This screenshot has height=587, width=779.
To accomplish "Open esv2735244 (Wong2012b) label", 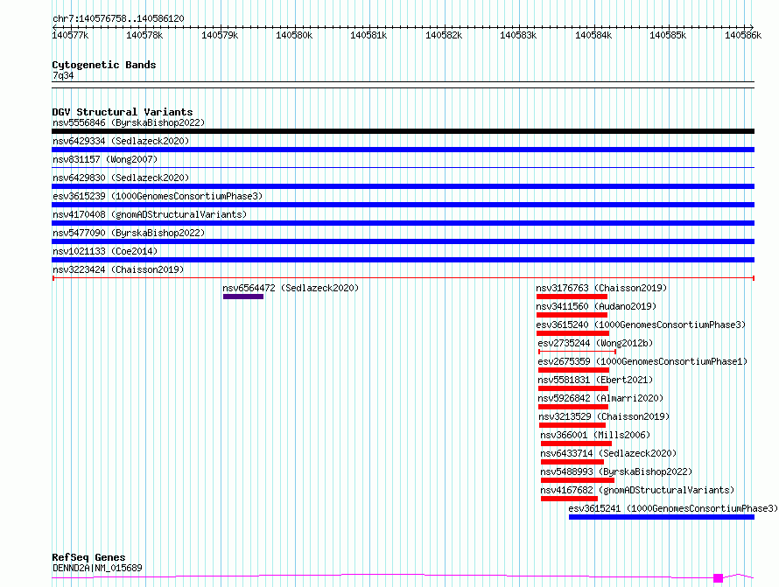I will point(595,343).
